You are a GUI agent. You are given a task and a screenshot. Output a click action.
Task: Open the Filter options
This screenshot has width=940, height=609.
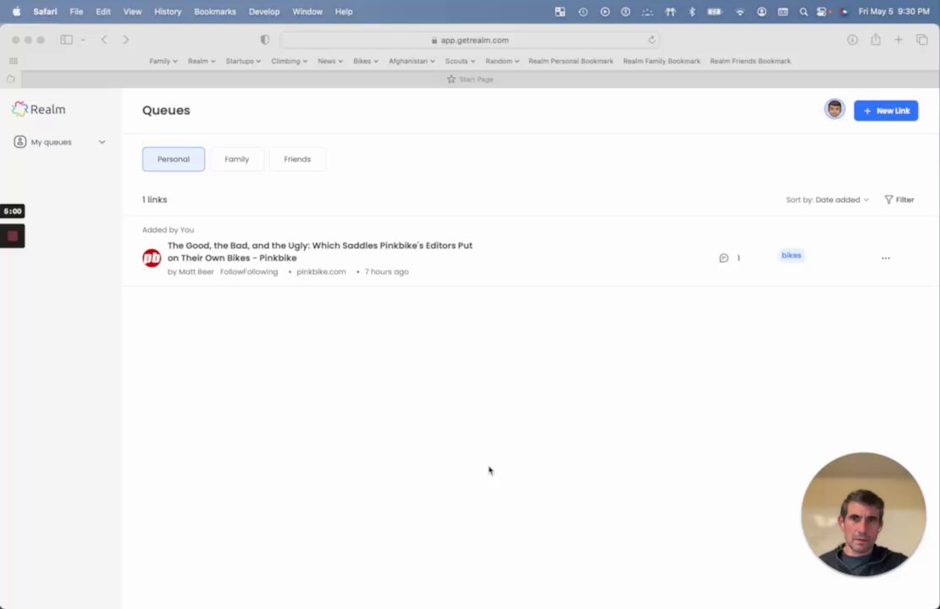pos(899,200)
